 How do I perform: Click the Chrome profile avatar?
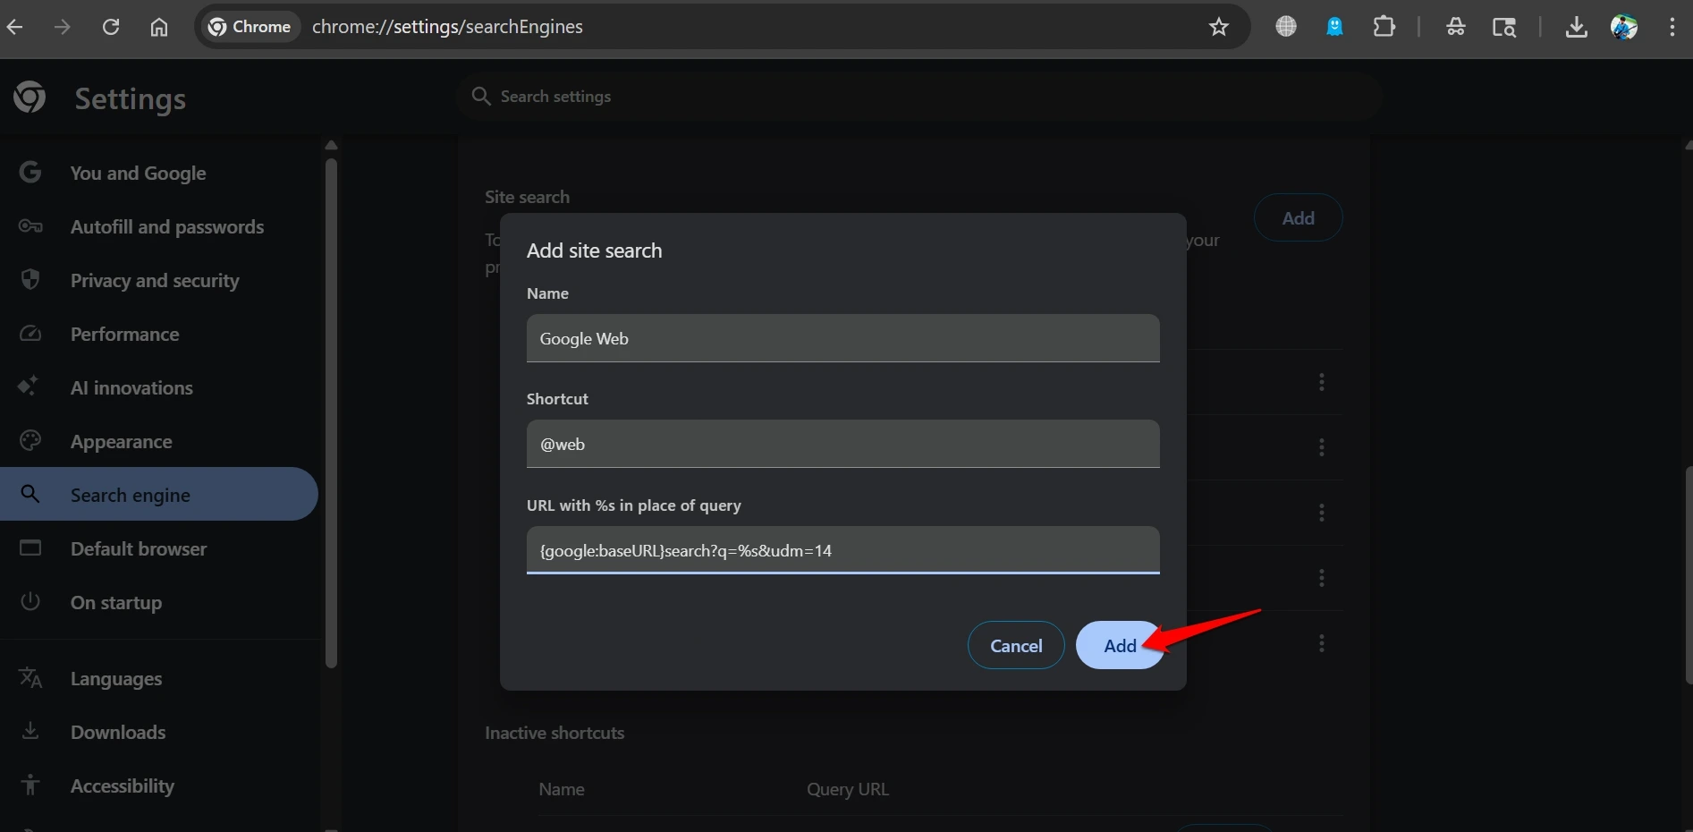(1625, 27)
